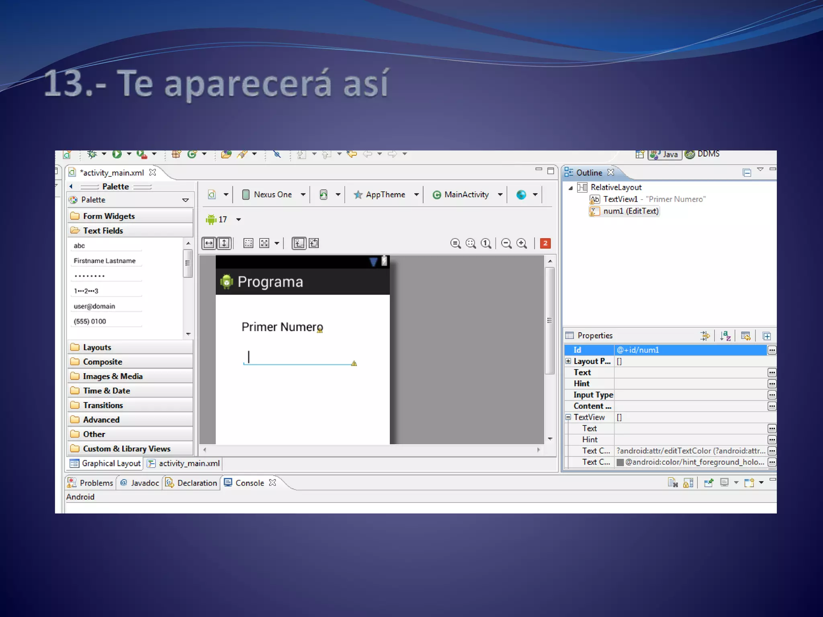
Task: Toggle the show advanced properties icon
Action: 705,336
